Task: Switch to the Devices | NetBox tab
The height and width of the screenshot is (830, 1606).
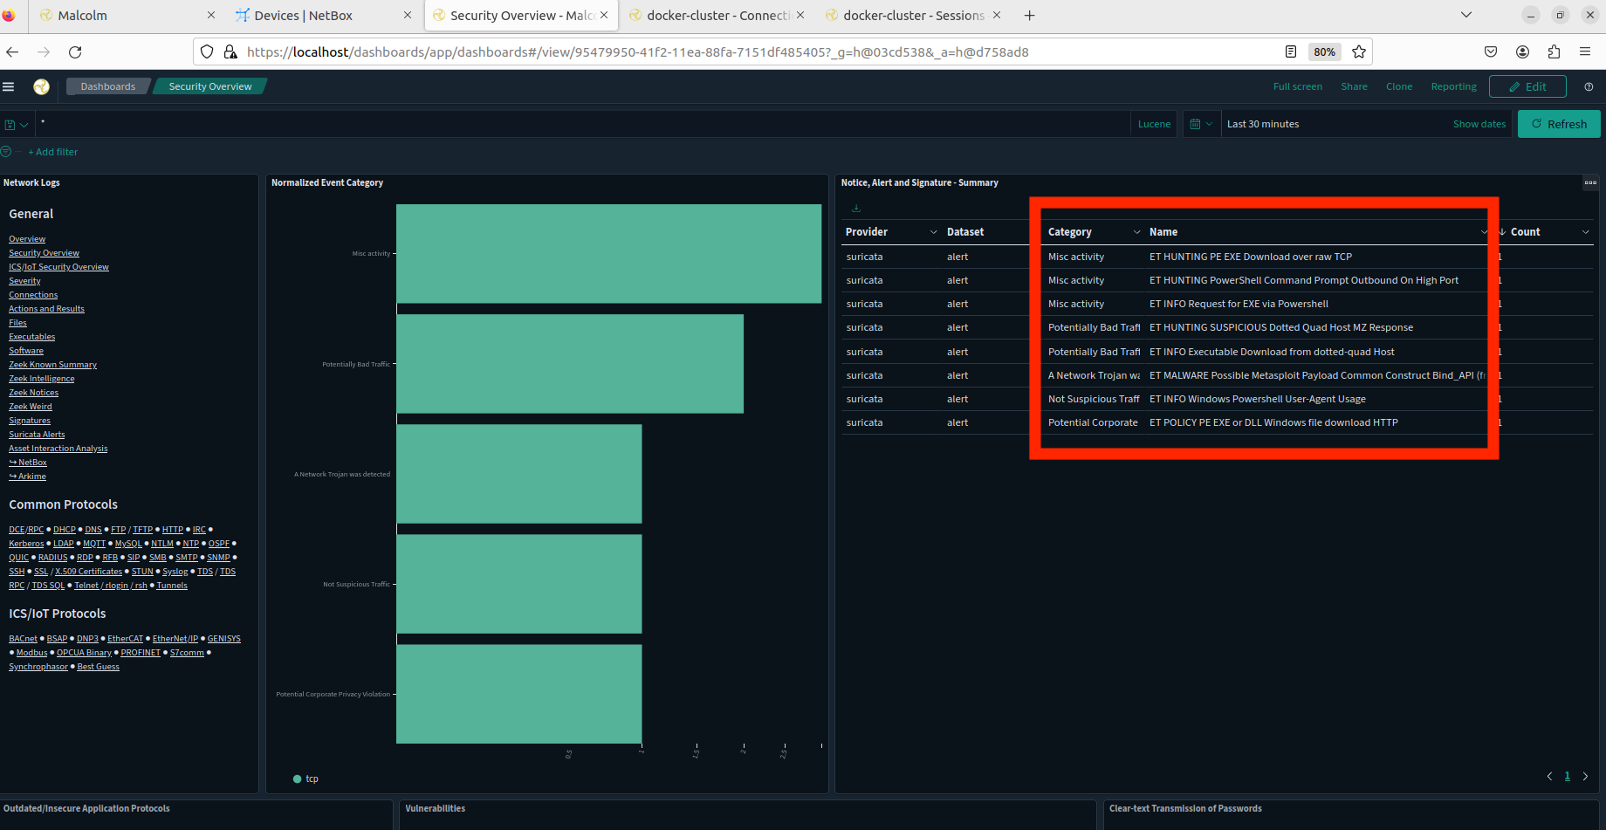Action: point(304,16)
